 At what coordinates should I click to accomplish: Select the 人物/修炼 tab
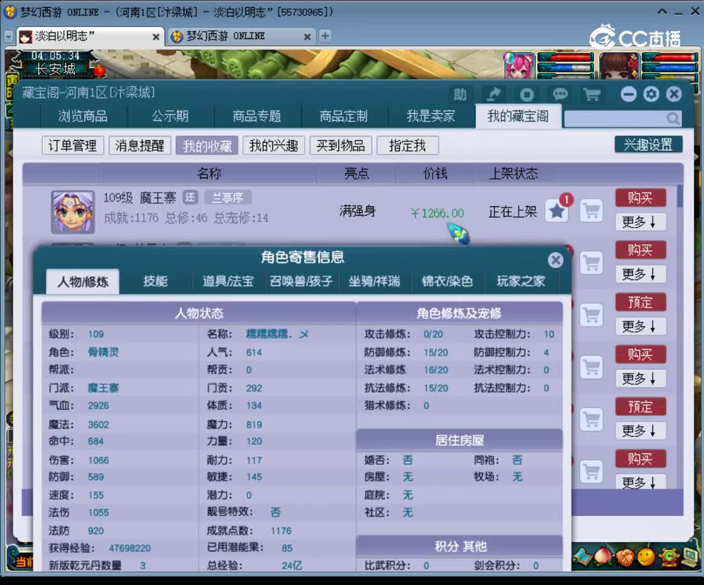coord(83,282)
